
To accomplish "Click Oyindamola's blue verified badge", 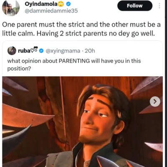I will 68,4.
